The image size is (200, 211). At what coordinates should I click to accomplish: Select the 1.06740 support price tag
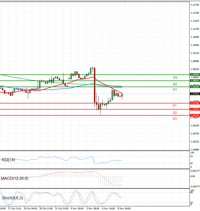195,115
